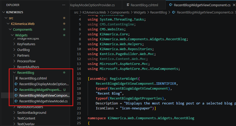Click line number 16 in gutter

(x=79, y=79)
